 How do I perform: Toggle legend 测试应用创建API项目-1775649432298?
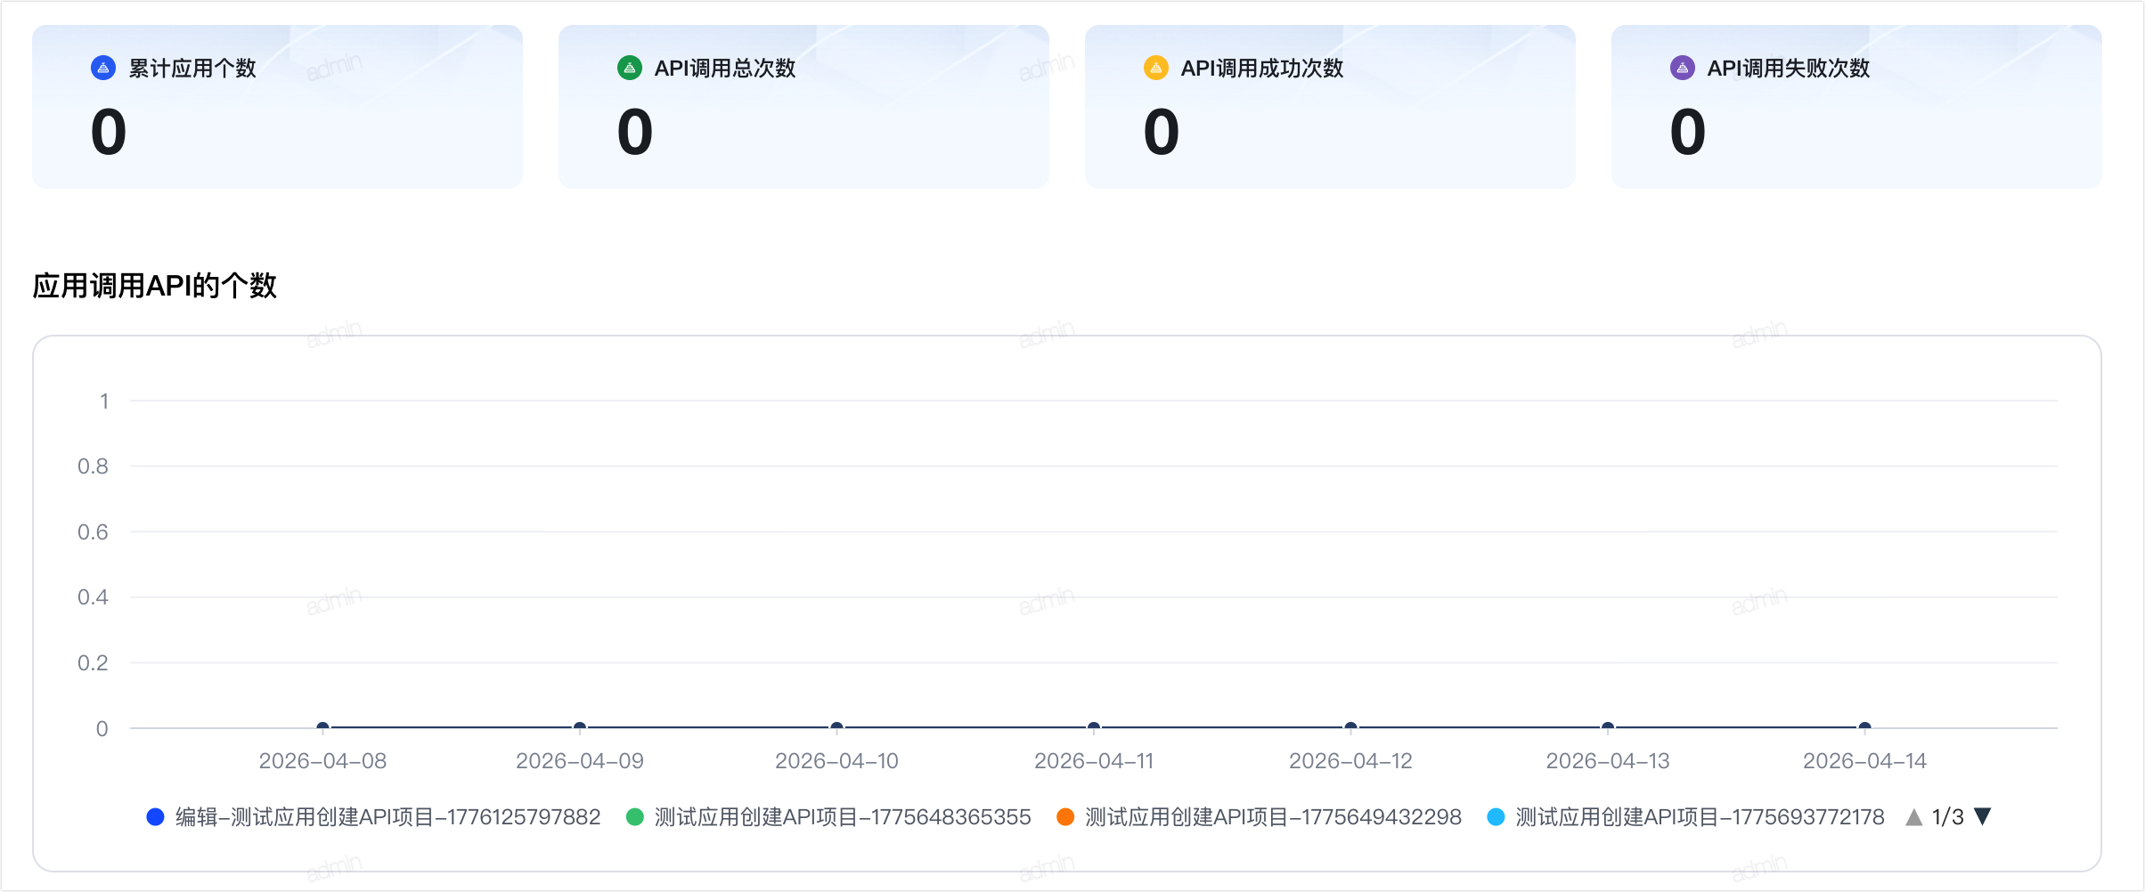(1259, 816)
